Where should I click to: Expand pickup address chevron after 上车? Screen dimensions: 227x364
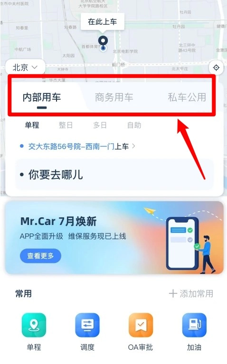click(x=133, y=146)
